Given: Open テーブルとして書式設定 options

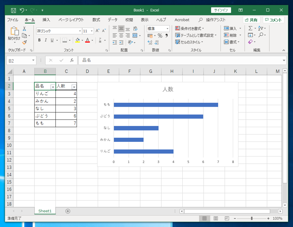Looking at the screenshot, I should tap(196, 35).
